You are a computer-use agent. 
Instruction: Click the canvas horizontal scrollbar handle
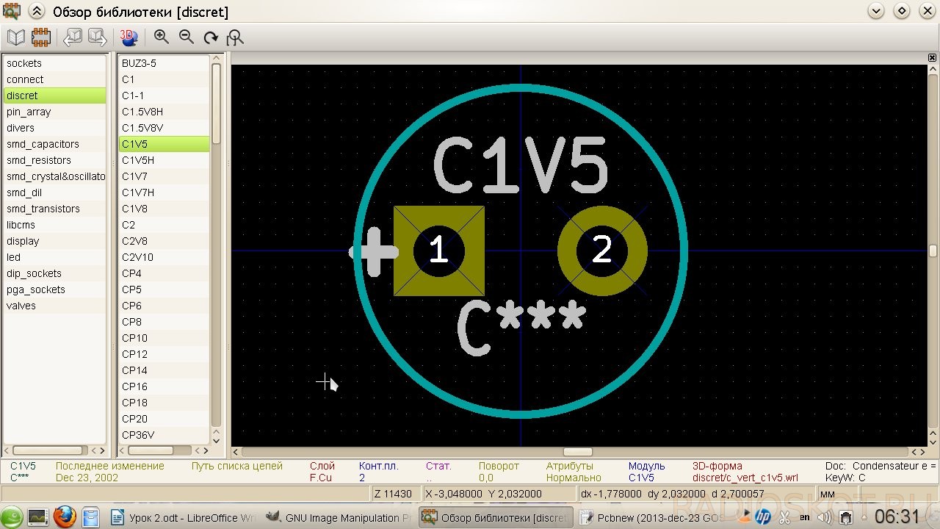[577, 452]
